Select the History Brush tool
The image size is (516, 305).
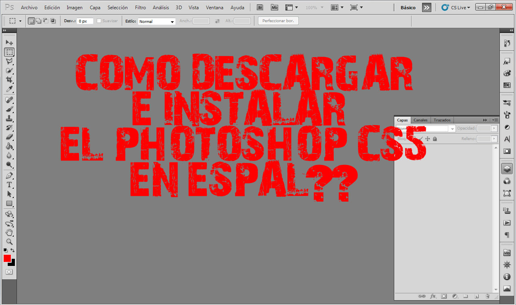coord(9,128)
